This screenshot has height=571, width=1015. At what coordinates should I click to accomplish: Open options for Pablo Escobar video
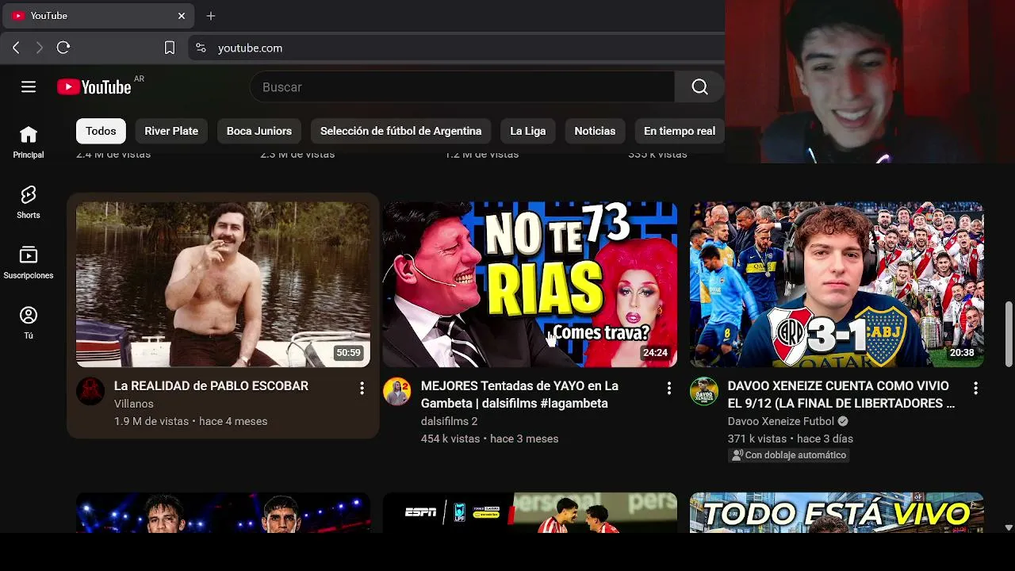tap(362, 388)
